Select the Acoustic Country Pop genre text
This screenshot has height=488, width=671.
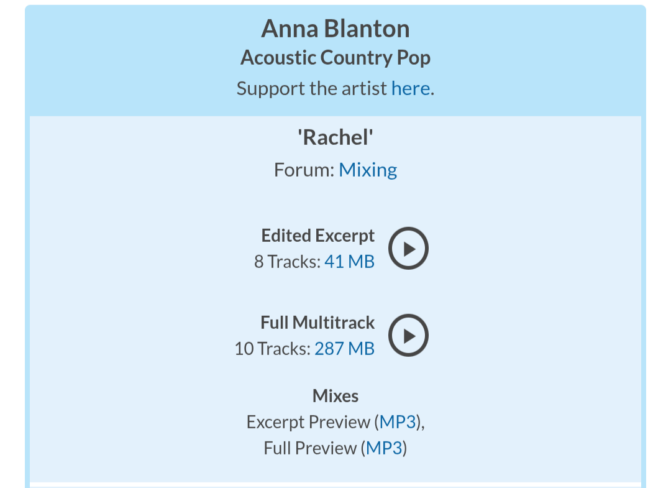click(335, 58)
